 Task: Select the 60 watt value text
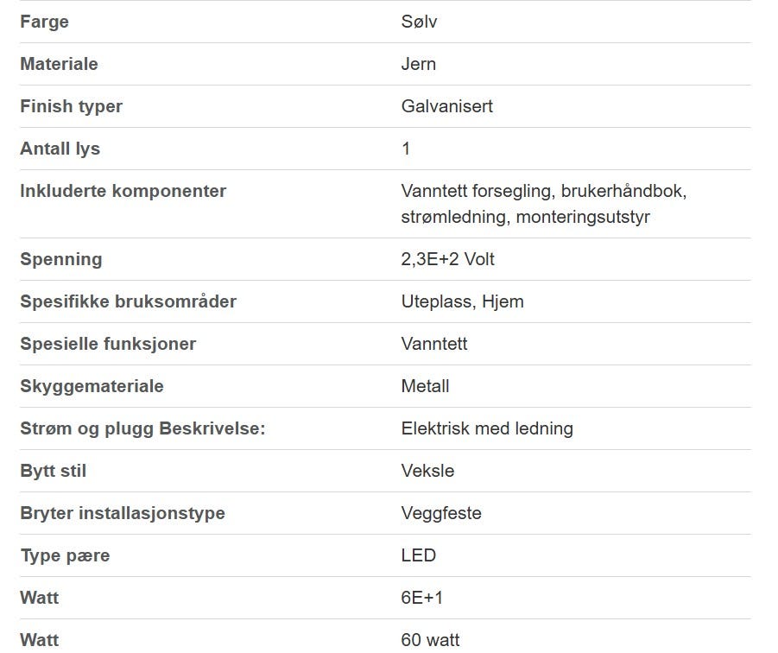(430, 640)
